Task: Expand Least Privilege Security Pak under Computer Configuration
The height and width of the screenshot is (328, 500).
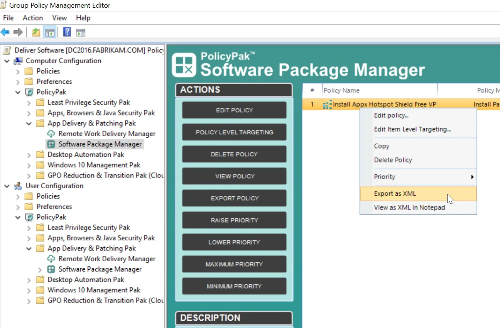Action: tap(29, 103)
